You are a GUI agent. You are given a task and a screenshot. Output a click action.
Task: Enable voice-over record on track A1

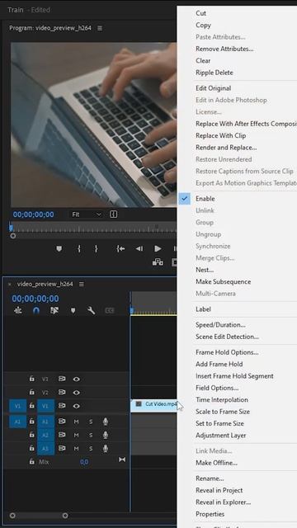(x=106, y=422)
